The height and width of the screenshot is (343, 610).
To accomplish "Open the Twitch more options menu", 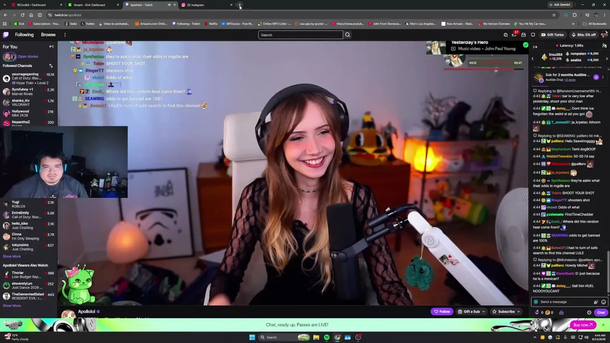I will [65, 35].
